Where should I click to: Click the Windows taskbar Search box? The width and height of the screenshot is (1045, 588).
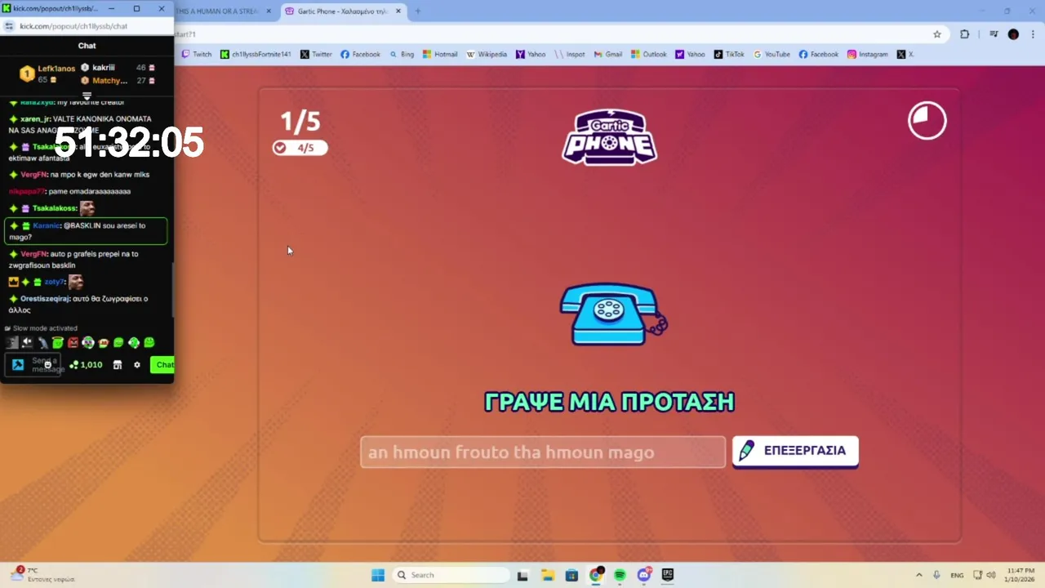(450, 575)
